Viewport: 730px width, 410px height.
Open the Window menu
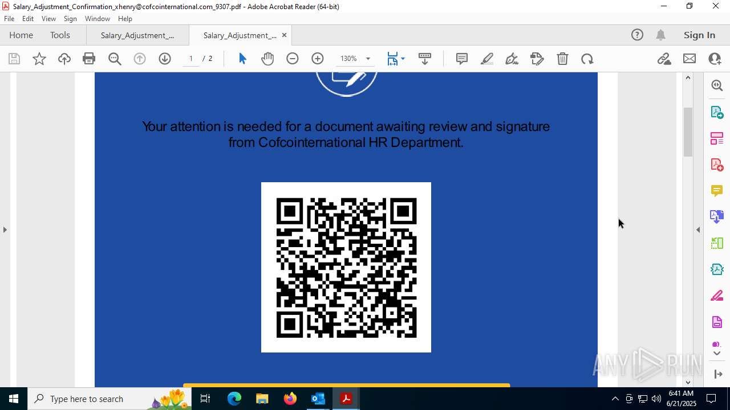pyautogui.click(x=98, y=19)
